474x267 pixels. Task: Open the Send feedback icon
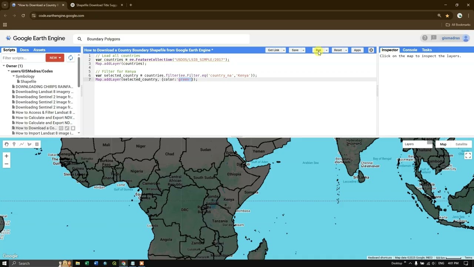tap(434, 38)
